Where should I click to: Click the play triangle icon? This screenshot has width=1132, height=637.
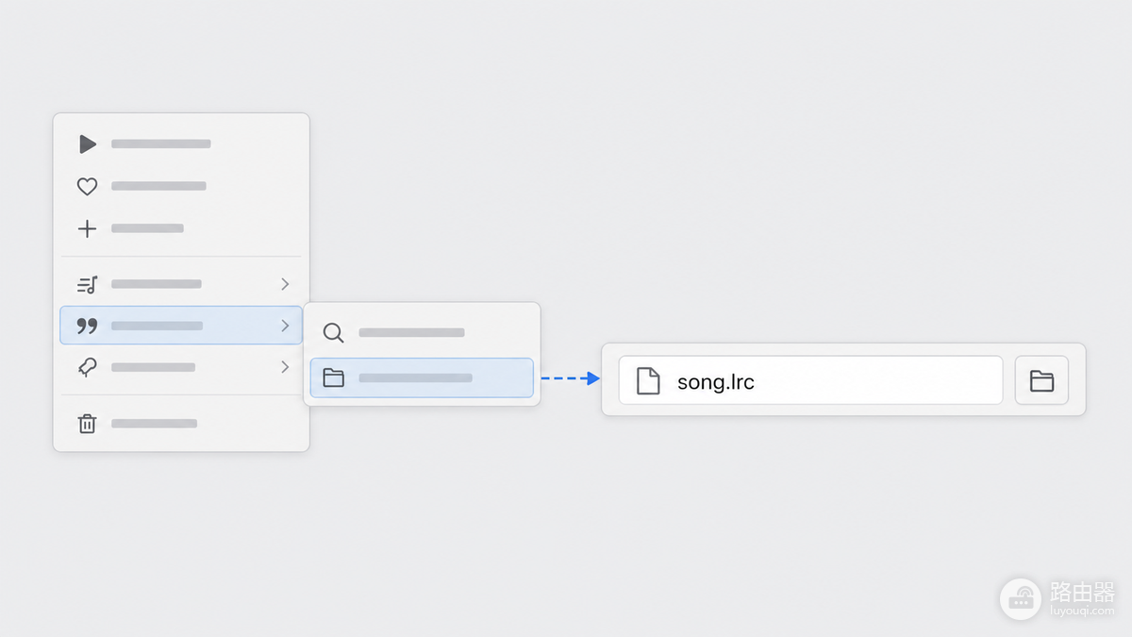(87, 144)
